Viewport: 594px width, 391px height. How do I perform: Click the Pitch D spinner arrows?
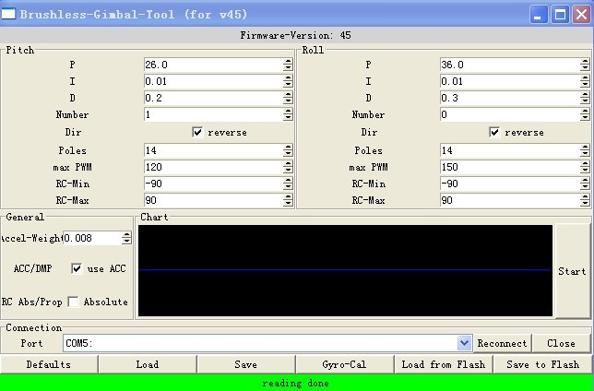pos(288,98)
